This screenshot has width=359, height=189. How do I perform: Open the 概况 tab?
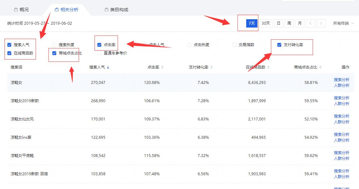click(21, 10)
